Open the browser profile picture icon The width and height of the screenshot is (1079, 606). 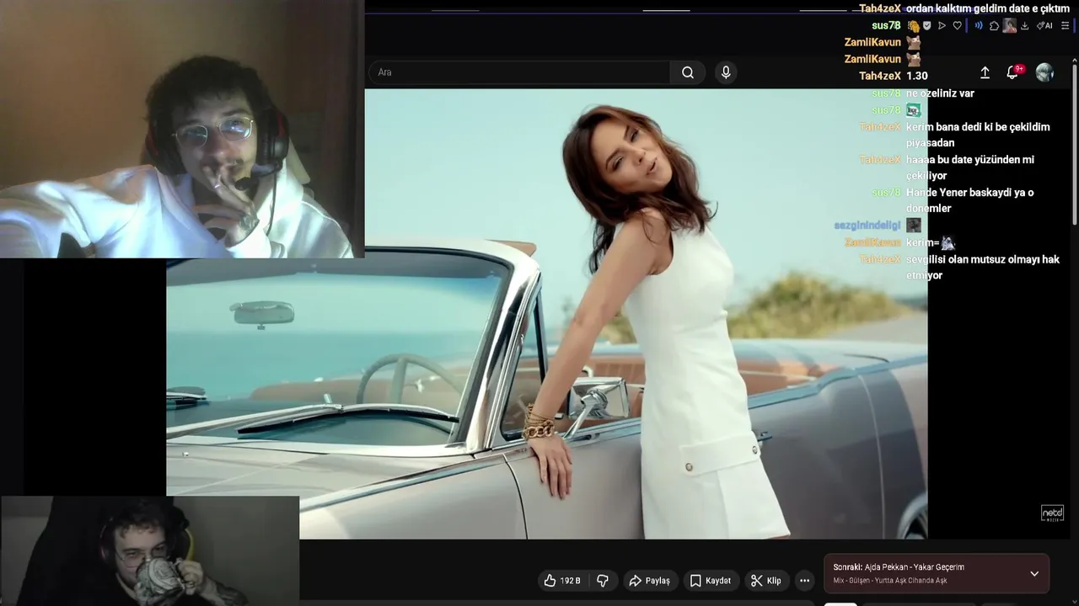(x=1009, y=26)
